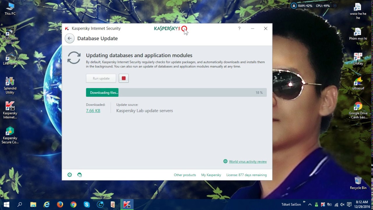This screenshot has height=210, width=373.
Task: Open Kaspersky help question mark
Action: [x=239, y=28]
